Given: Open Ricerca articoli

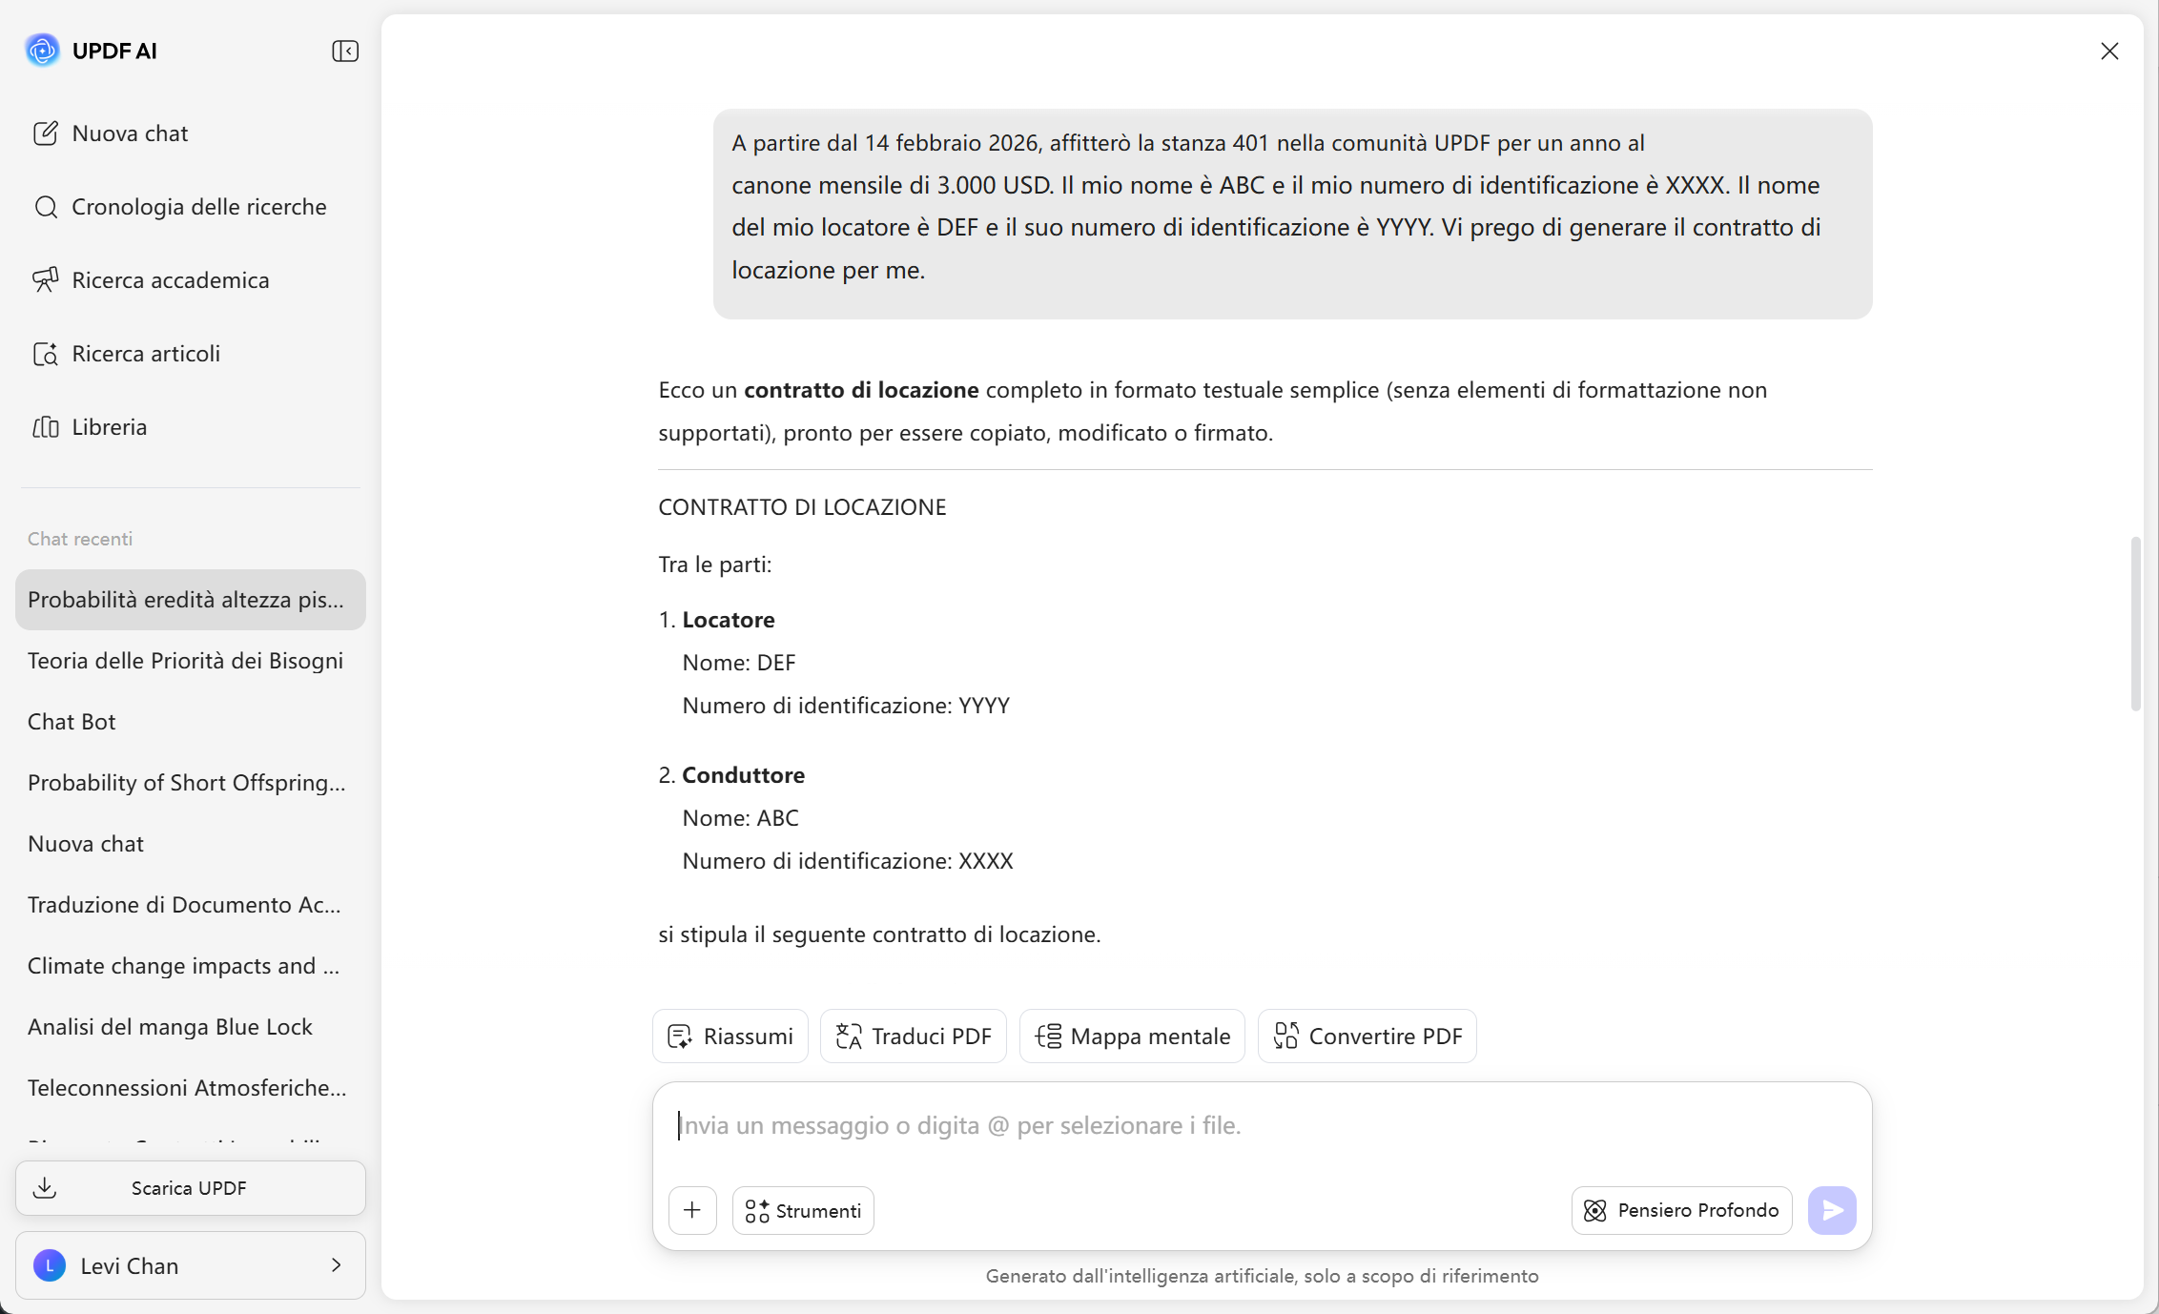Looking at the screenshot, I should coord(145,353).
